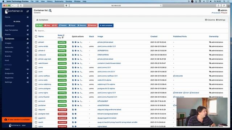Image resolution: width=232 pixels, height=130 pixels.
Task: Check the acme.sh container checkbox
Action: 36,101
